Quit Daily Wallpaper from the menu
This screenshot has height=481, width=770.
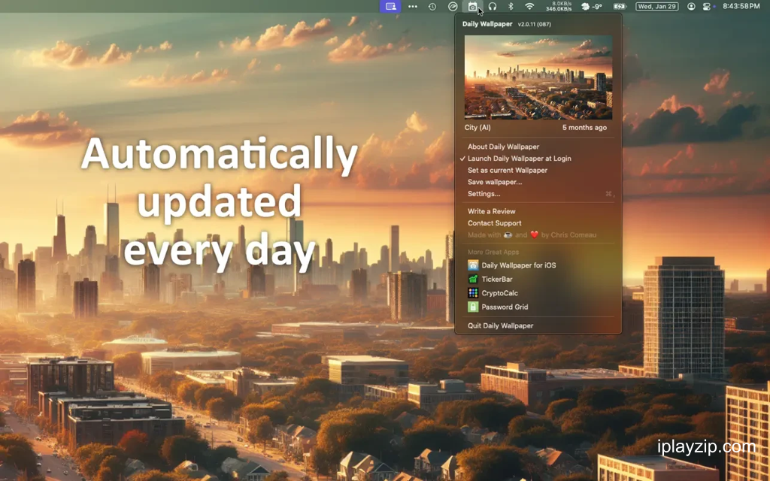(538, 325)
